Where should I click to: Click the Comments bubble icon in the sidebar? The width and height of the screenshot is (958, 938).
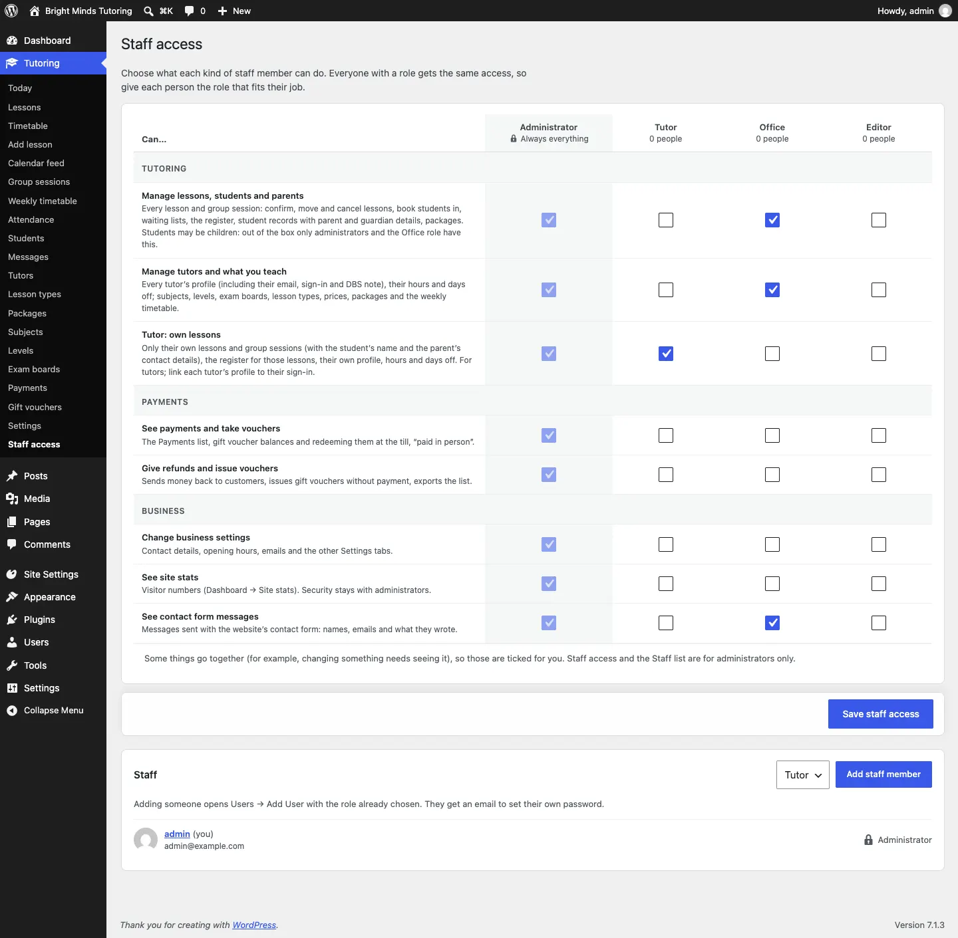tap(12, 544)
